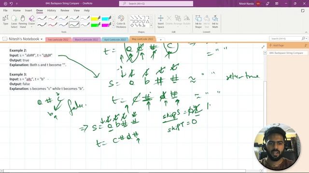Image resolution: width=309 pixels, height=173 pixels.
Task: Pick the bottom-row red pen
Action: click(x=53, y=25)
